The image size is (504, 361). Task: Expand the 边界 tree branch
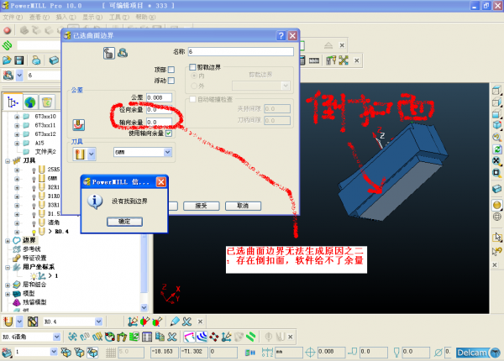(8, 241)
